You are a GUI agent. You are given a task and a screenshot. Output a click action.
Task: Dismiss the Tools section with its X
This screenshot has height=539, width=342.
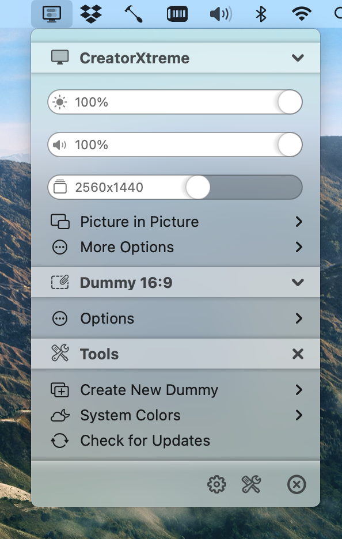(x=298, y=354)
